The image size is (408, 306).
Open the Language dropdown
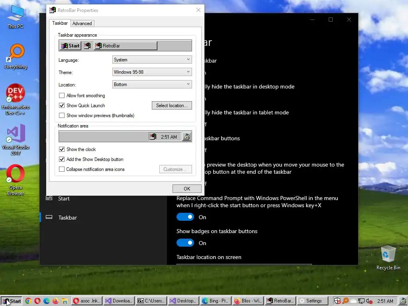tap(152, 60)
